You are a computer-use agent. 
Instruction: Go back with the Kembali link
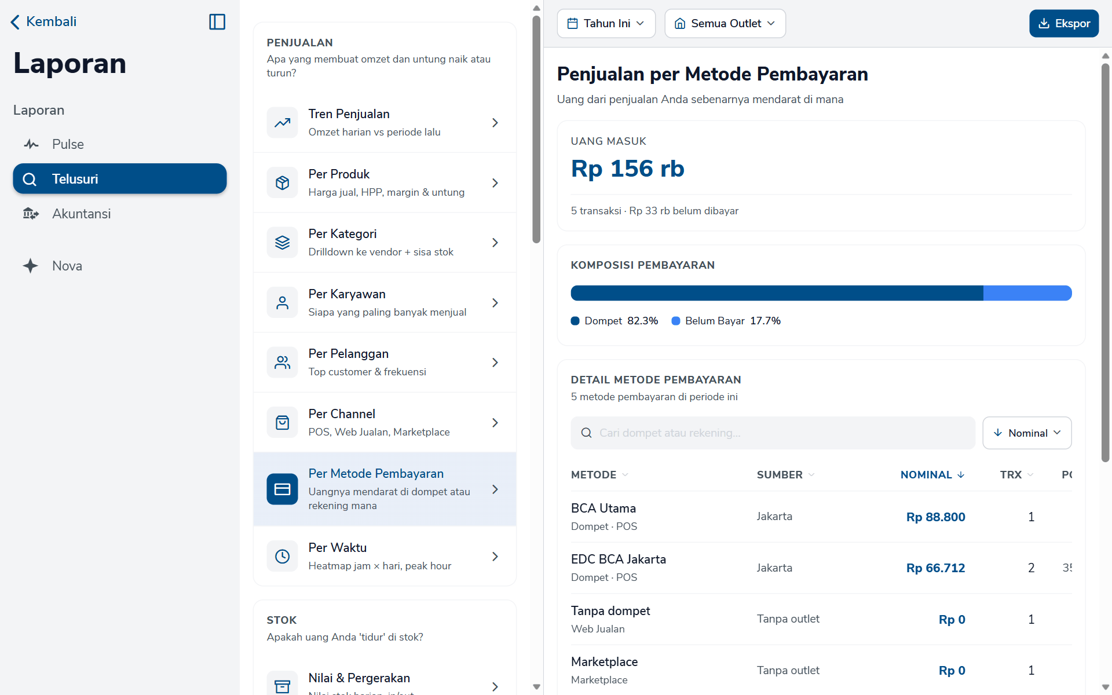click(44, 22)
